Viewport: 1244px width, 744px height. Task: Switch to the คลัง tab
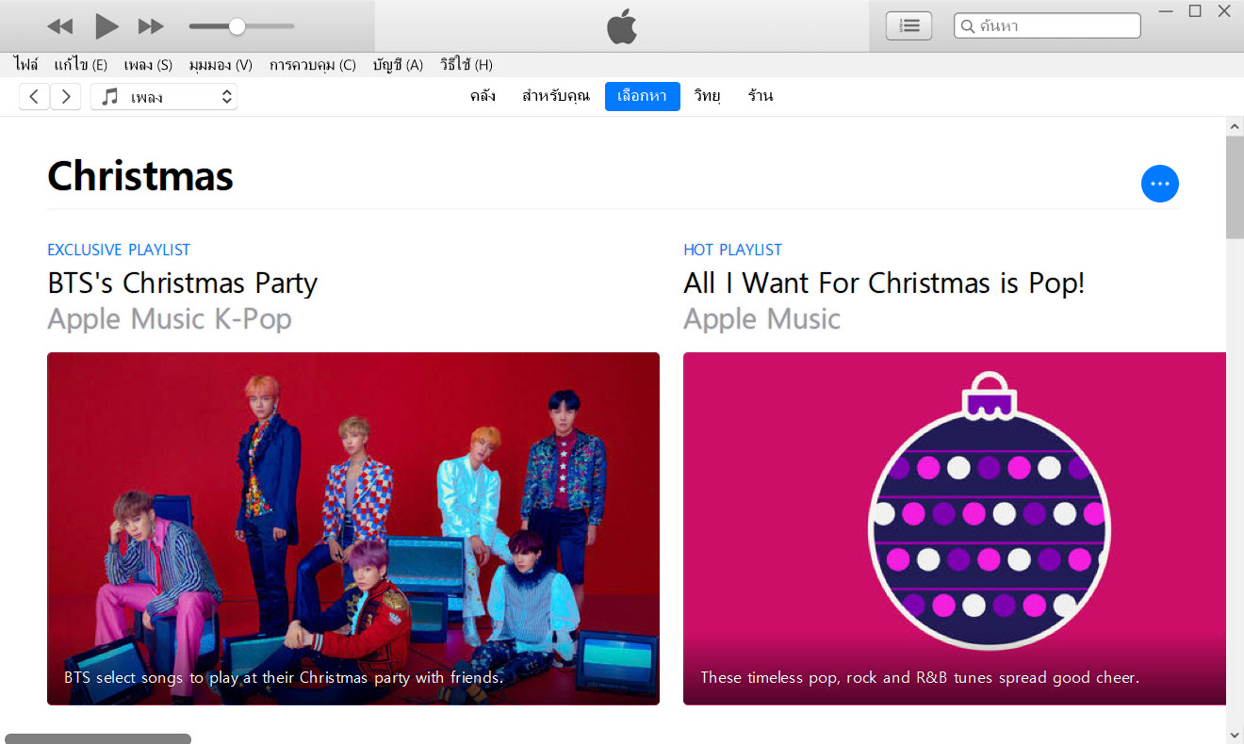(483, 96)
